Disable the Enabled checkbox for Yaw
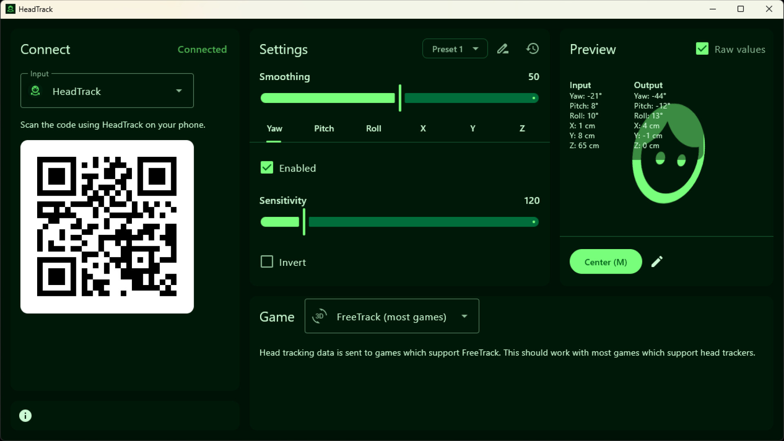 point(267,167)
